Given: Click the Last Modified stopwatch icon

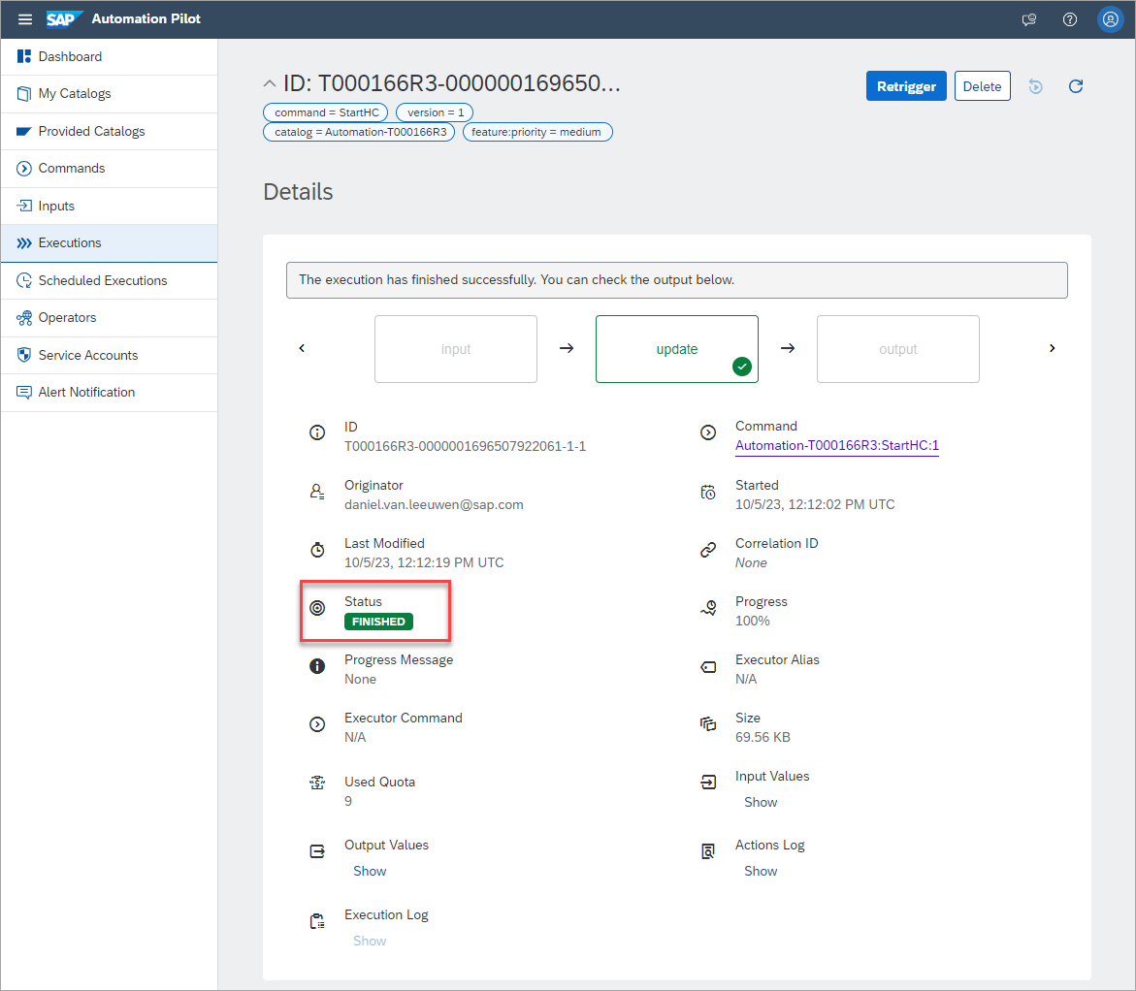Looking at the screenshot, I should tap(317, 550).
